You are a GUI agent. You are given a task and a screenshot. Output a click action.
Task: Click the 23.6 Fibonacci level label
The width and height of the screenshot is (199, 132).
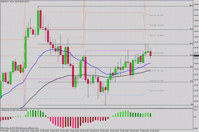(x=191, y=81)
